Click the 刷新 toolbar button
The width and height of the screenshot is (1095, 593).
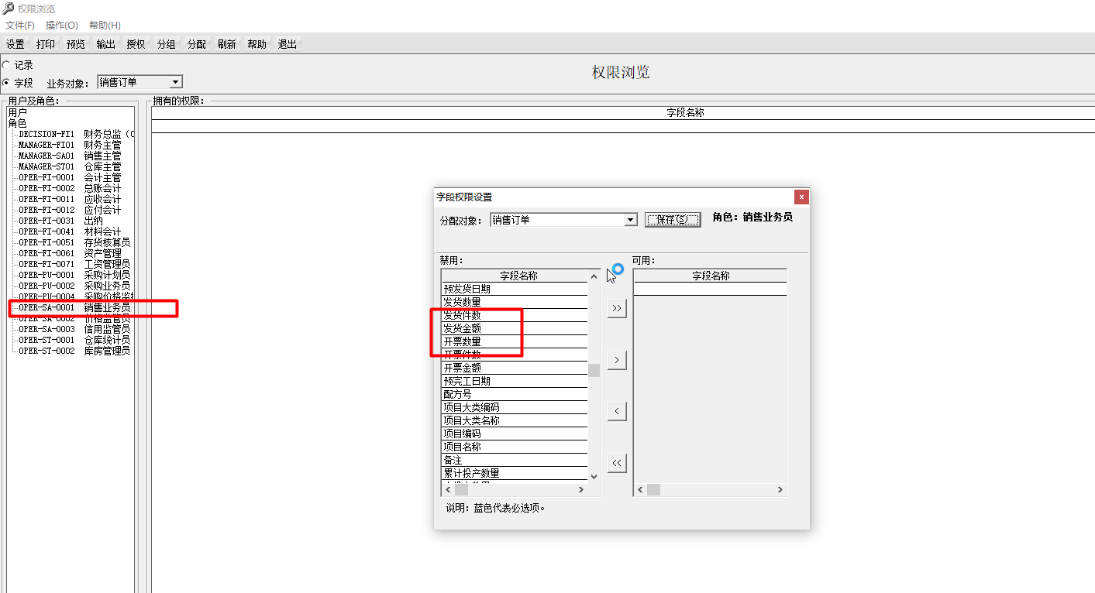pos(227,44)
